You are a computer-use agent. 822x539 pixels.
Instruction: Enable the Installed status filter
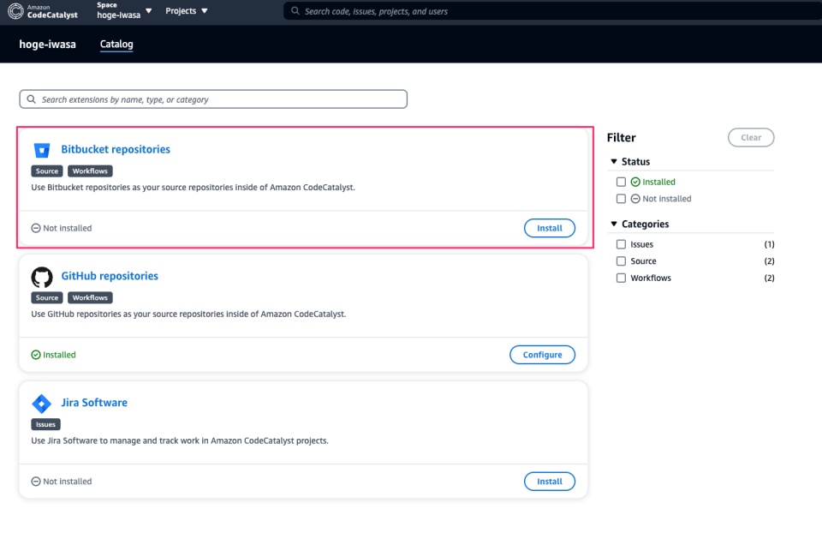[621, 181]
